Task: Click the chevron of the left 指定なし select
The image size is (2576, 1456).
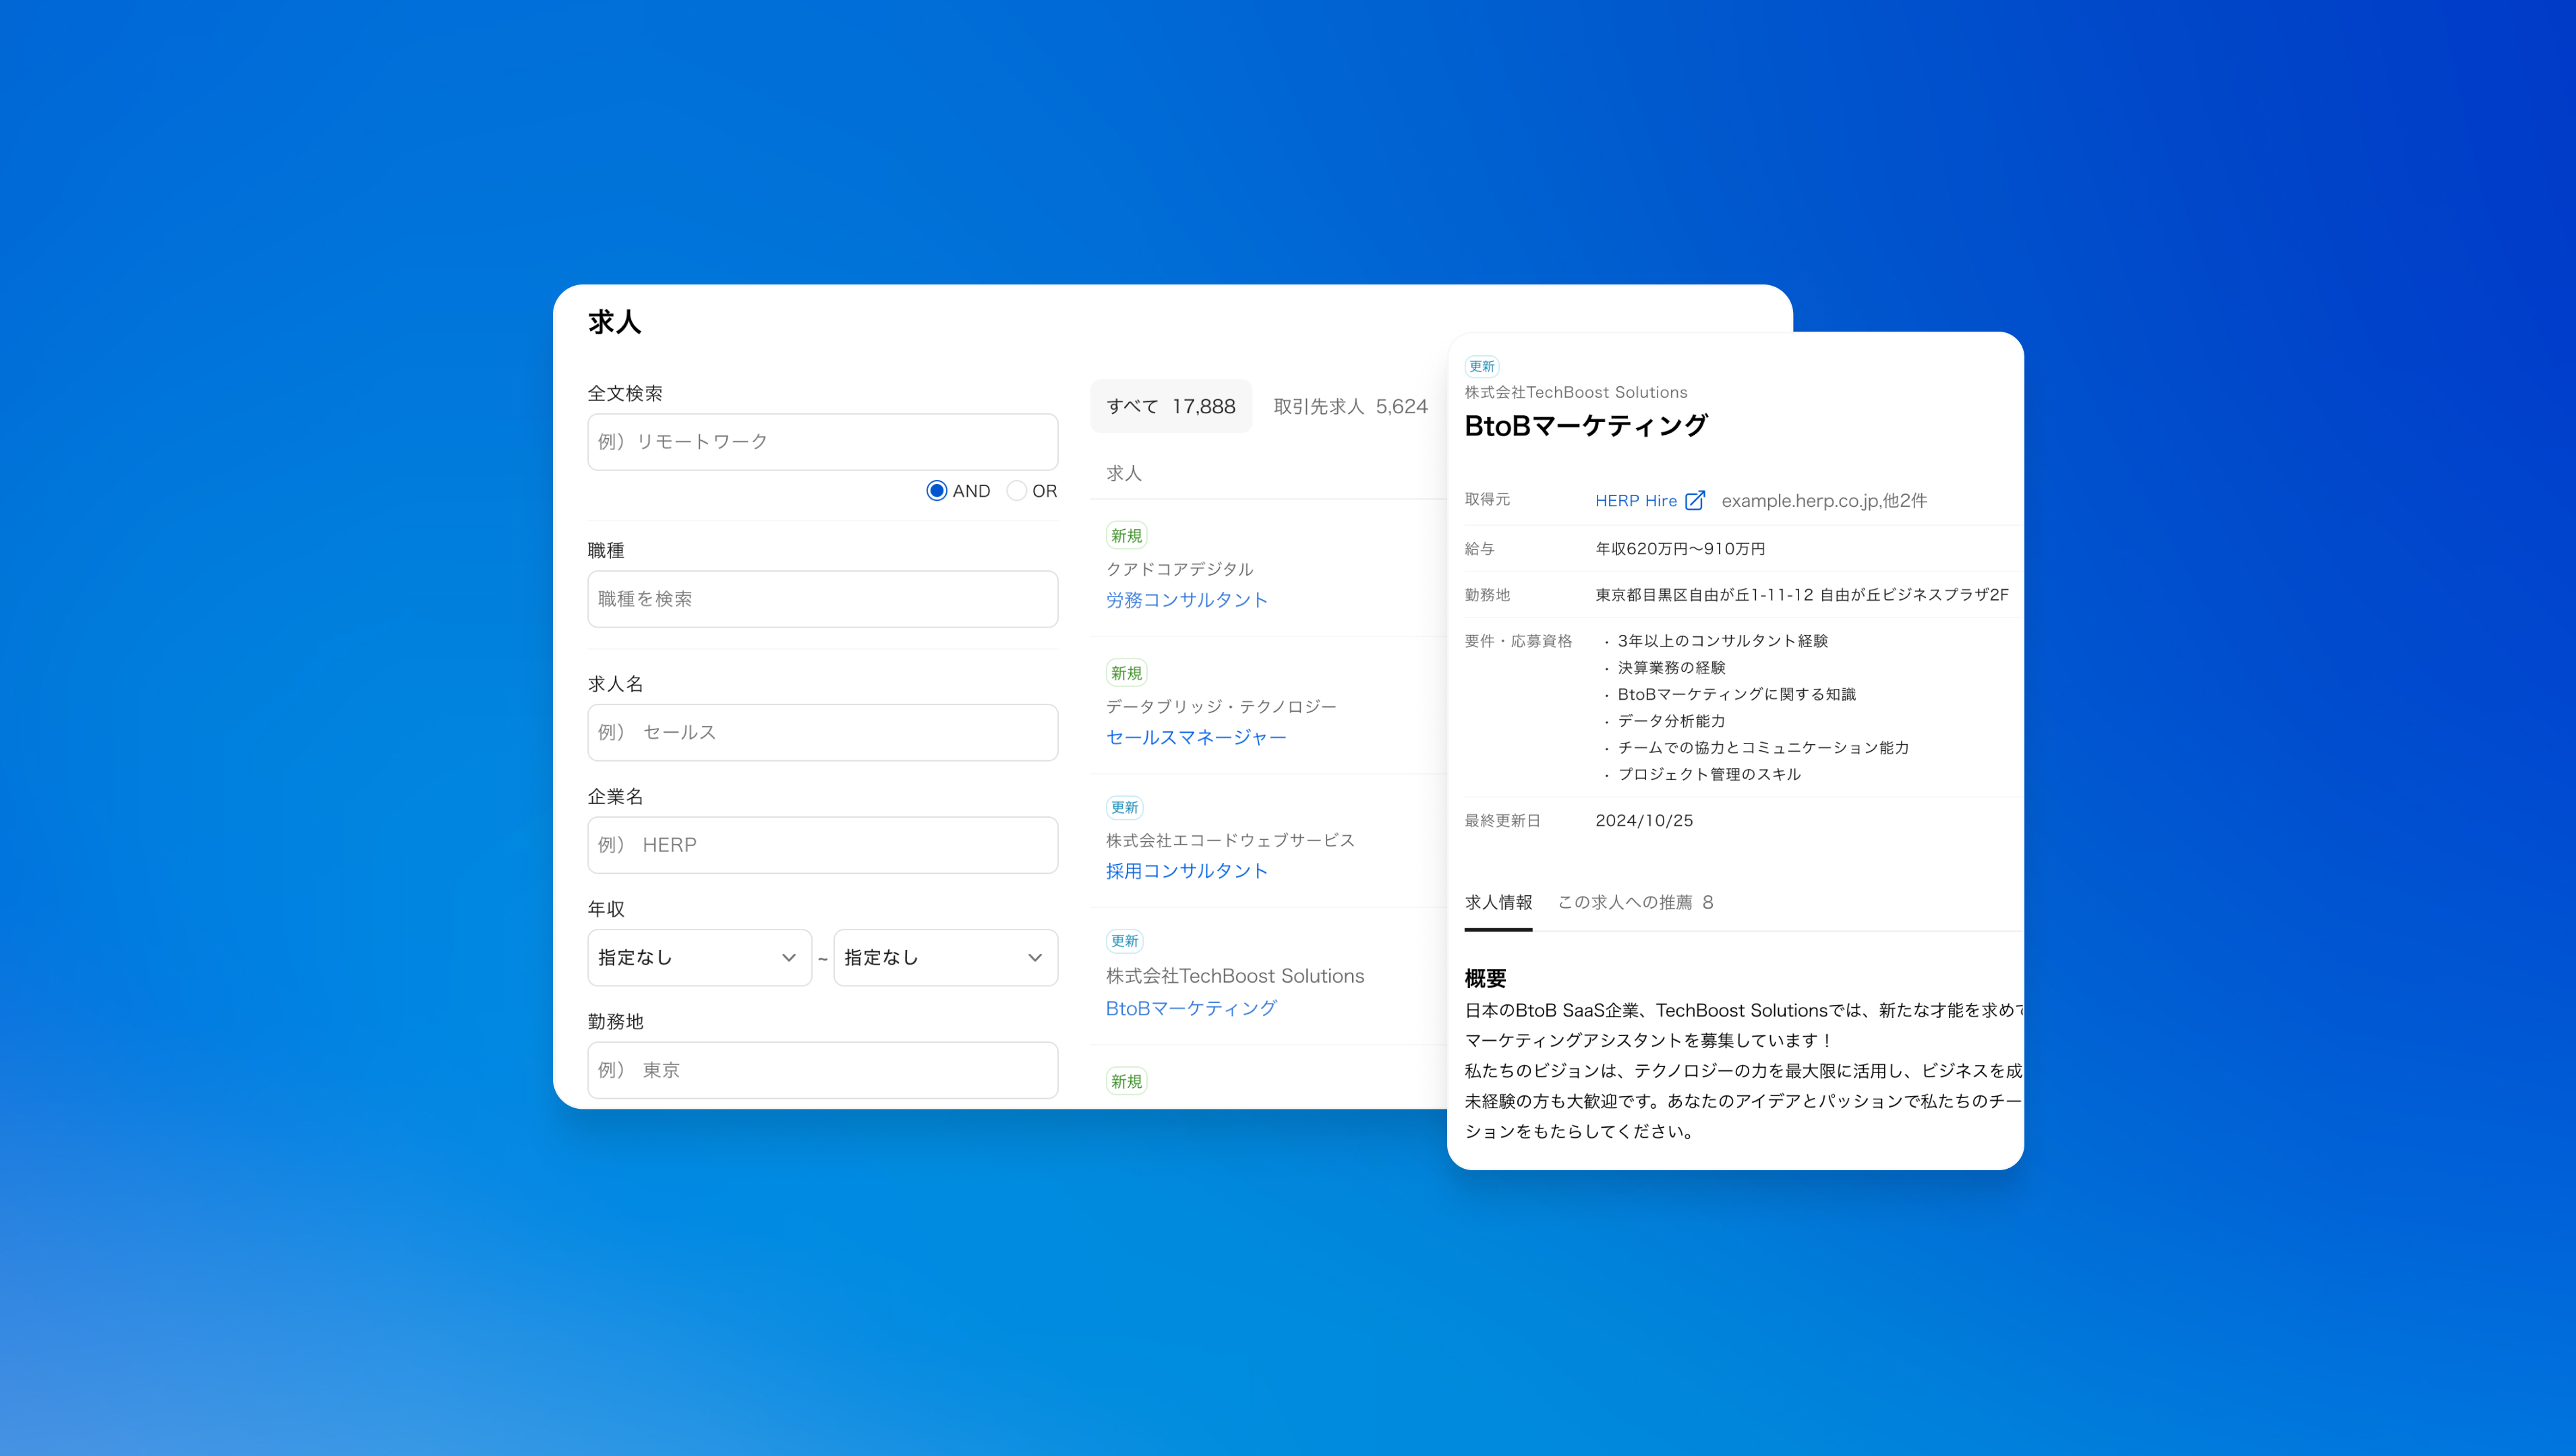Action: click(x=788, y=958)
